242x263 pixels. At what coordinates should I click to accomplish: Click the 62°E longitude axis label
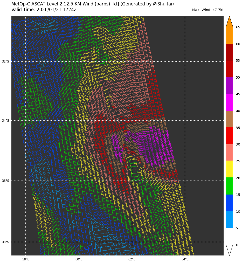pyautogui.click(x=132, y=259)
